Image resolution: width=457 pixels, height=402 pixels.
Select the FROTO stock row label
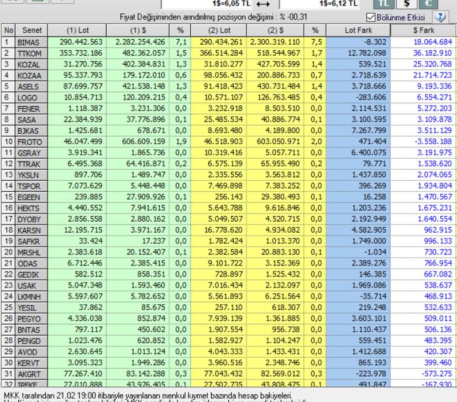pyautogui.click(x=31, y=142)
